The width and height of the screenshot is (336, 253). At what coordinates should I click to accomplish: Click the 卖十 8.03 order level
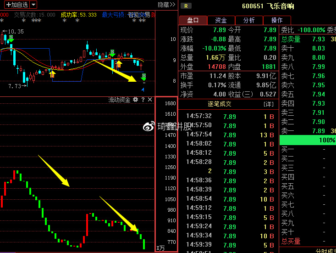point(308,48)
